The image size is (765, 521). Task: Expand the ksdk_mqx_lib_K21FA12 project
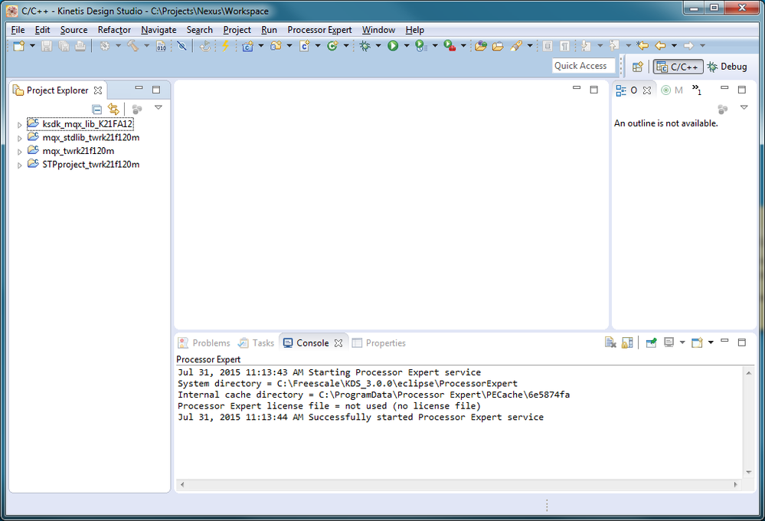(x=19, y=125)
